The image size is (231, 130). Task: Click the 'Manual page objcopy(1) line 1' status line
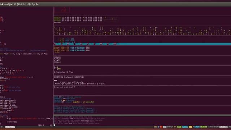click(80, 84)
